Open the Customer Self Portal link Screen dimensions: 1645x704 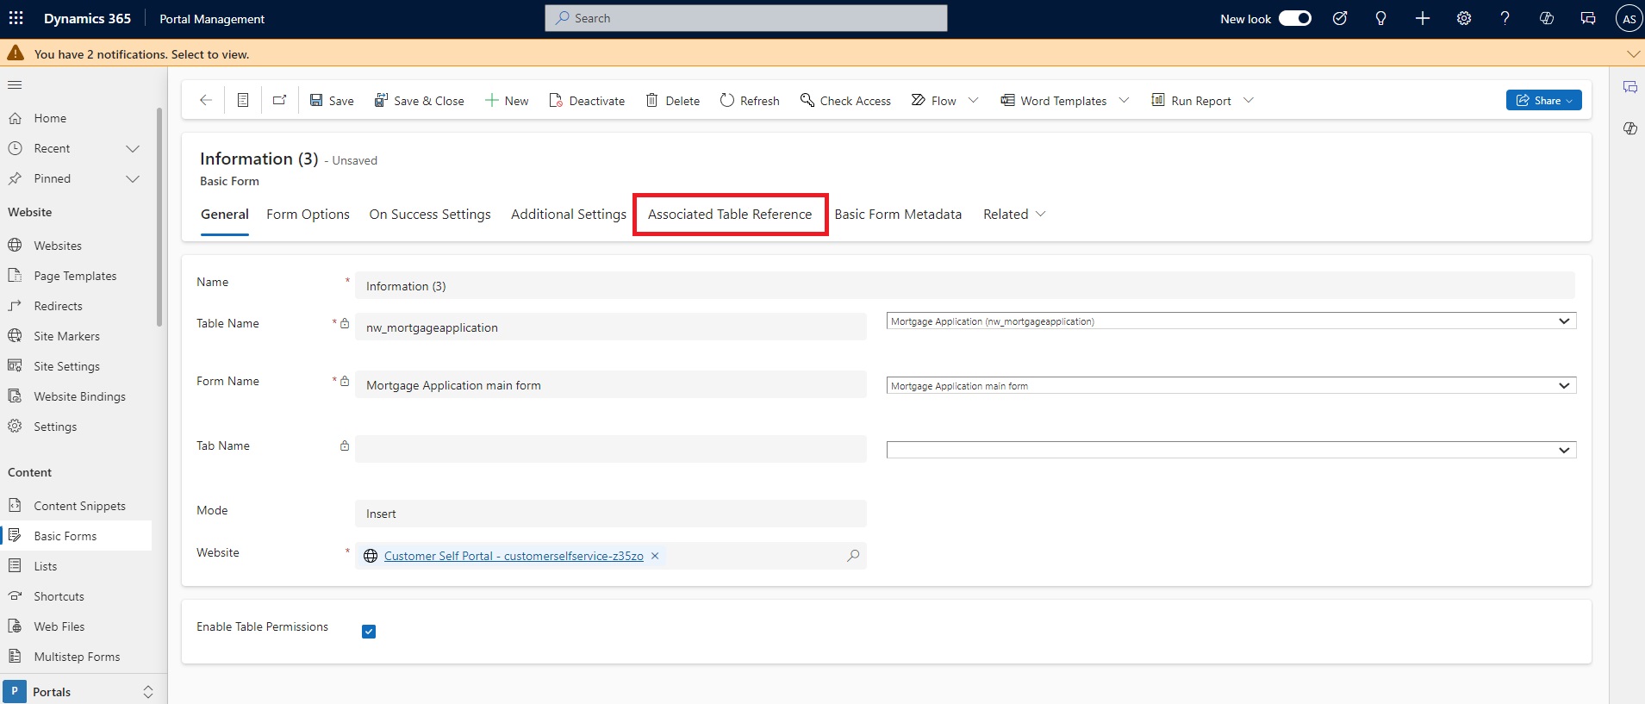point(514,556)
